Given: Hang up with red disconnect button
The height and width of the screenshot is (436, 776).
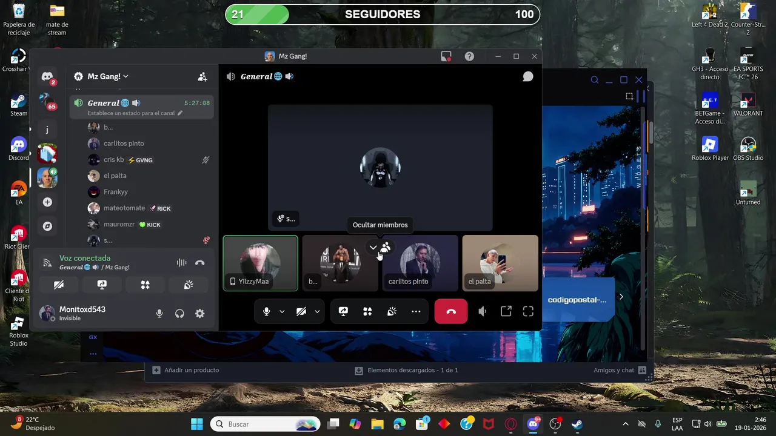Looking at the screenshot, I should click(x=451, y=311).
